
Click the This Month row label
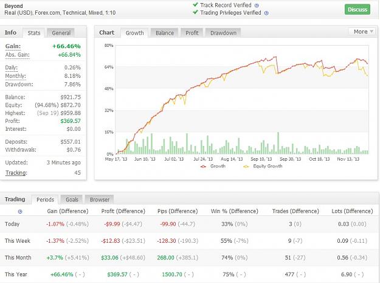pos(18,257)
